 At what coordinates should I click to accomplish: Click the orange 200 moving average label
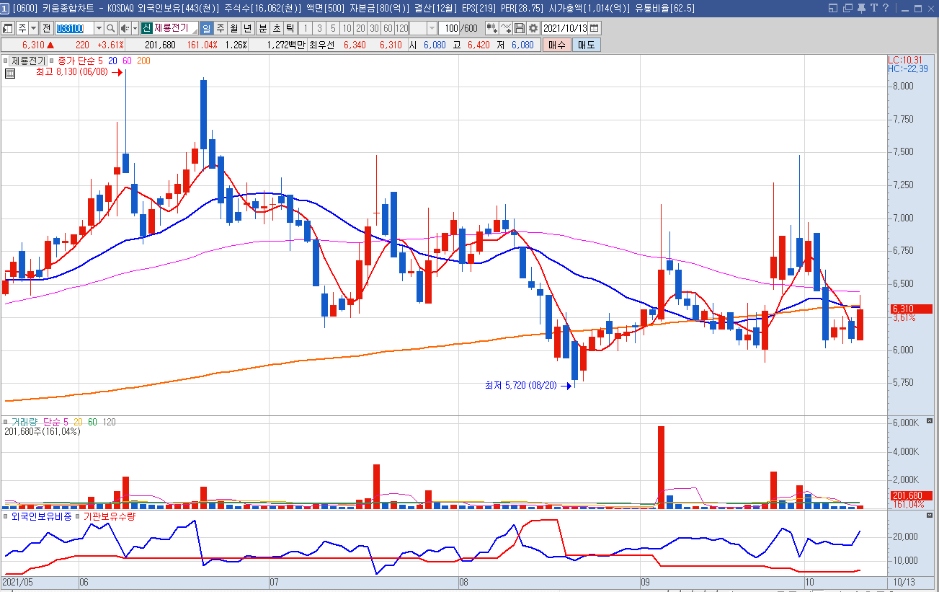pyautogui.click(x=143, y=61)
